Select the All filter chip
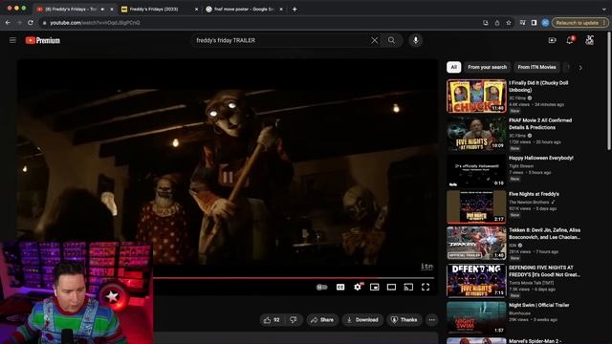 (453, 67)
